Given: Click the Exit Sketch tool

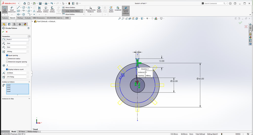Looking at the screenshot, I should (x=5, y=10).
